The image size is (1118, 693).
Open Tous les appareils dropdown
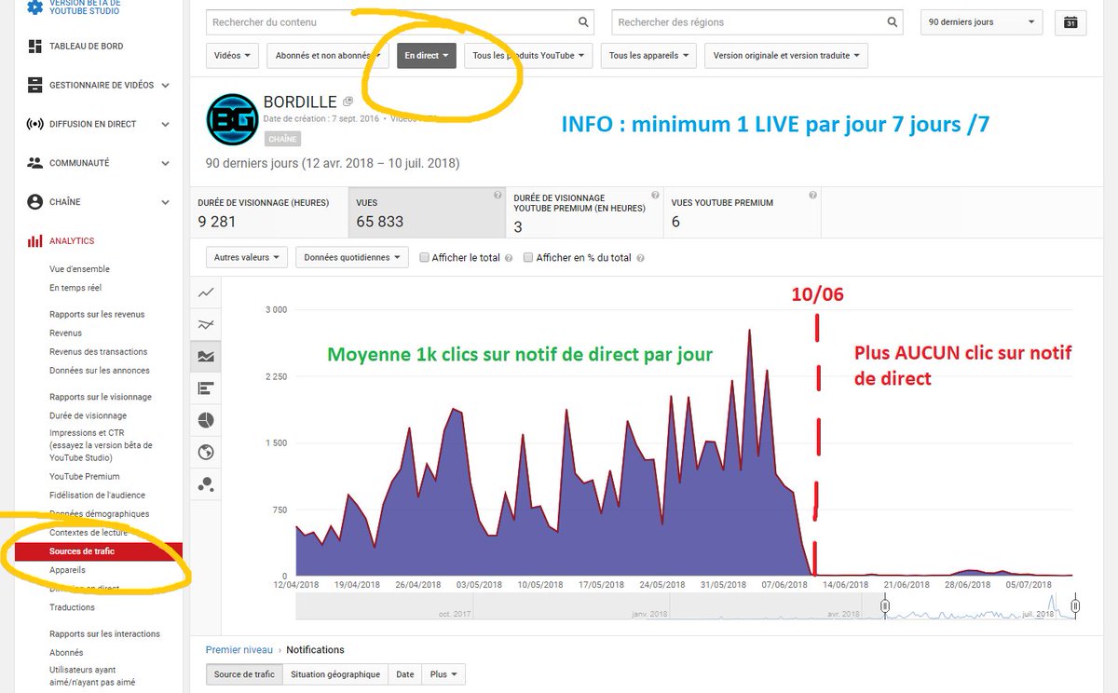648,56
